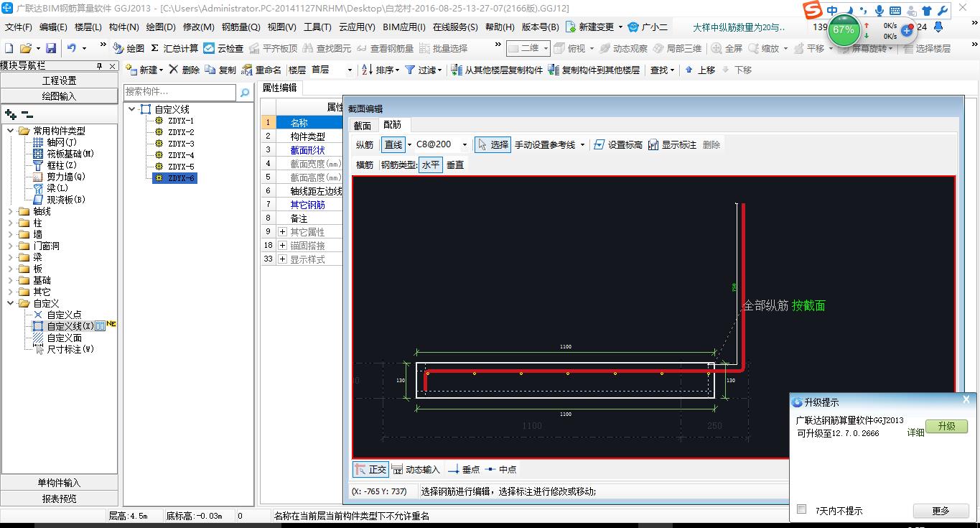The image size is (980, 528).
Task: Open the 详细 details link
Action: pos(915,432)
